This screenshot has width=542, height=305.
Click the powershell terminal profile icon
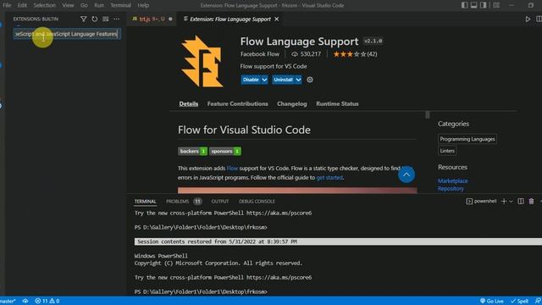[469, 202]
